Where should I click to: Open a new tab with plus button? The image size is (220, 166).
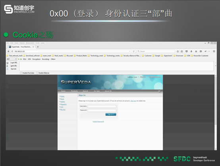[x=38, y=47]
